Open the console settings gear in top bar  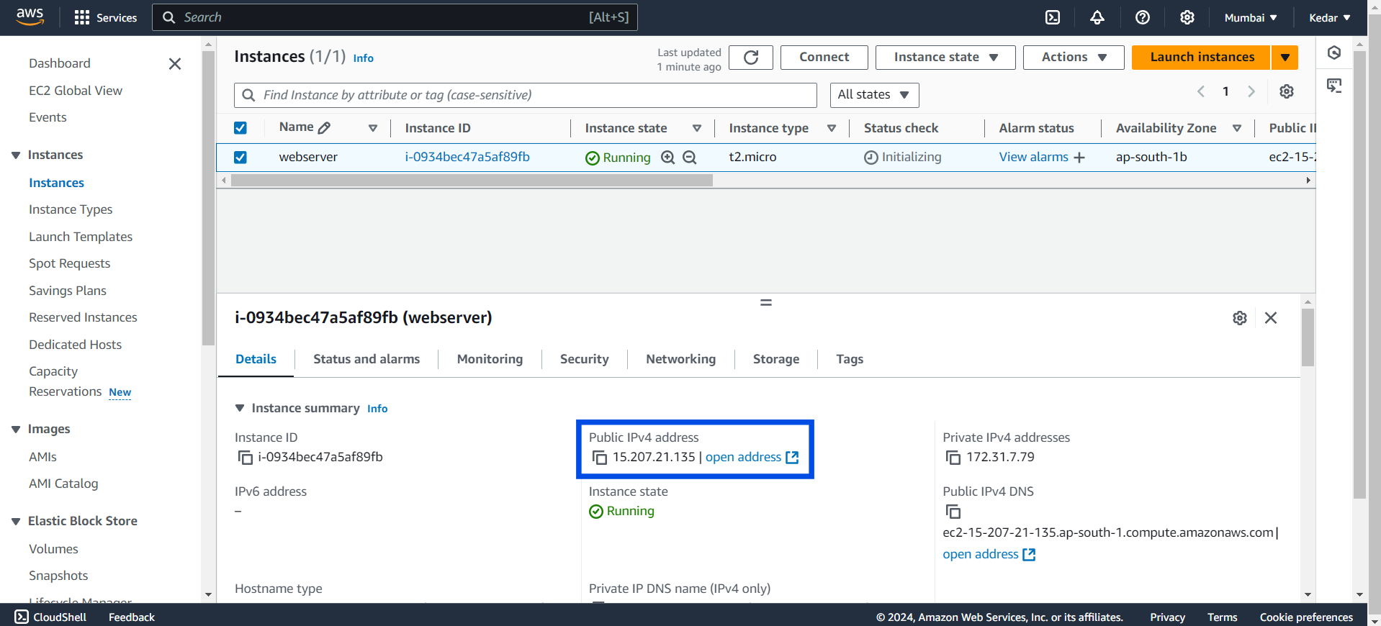[1187, 17]
